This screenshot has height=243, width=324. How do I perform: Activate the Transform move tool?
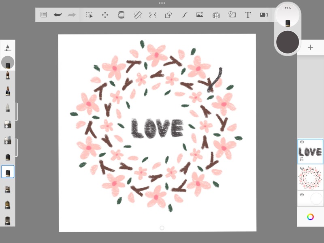(105, 15)
